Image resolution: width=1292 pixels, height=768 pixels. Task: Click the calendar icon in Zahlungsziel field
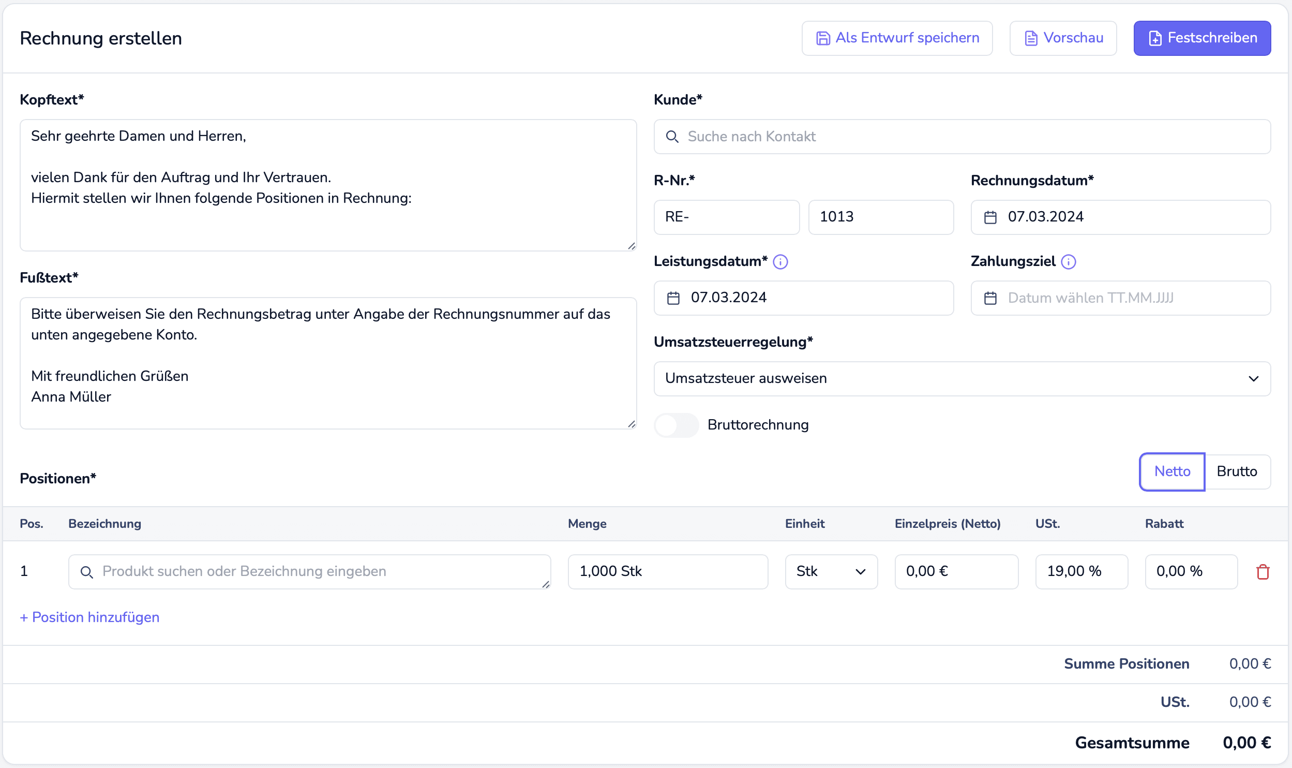[x=990, y=298]
